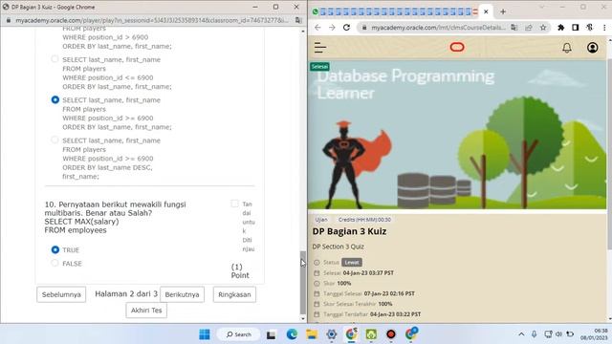Screen dimensions: 612x344
Task: Select the position_id <= 6900 answer
Action: [55, 59]
